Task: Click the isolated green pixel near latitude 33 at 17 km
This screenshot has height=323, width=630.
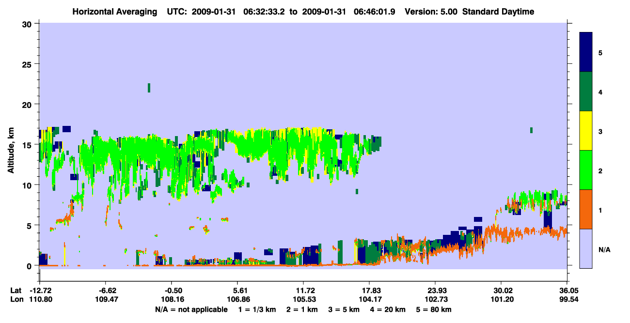Action: click(x=532, y=130)
